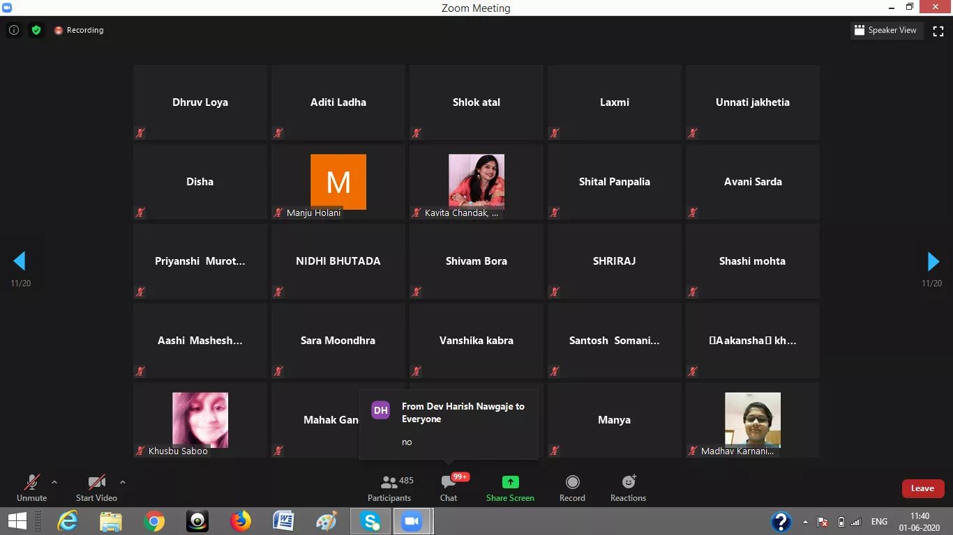The width and height of the screenshot is (953, 535).
Task: Click the green Share Screen icon
Action: [x=510, y=482]
